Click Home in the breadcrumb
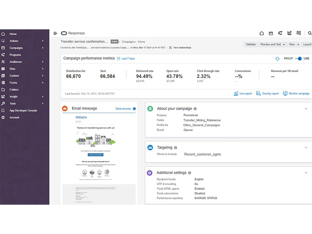This screenshot has width=312, height=234. point(141,42)
